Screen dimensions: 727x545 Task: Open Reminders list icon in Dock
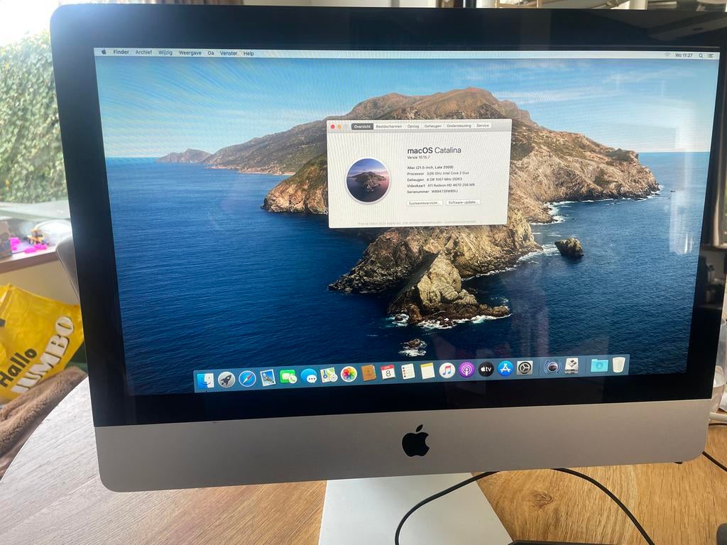pyautogui.click(x=408, y=372)
